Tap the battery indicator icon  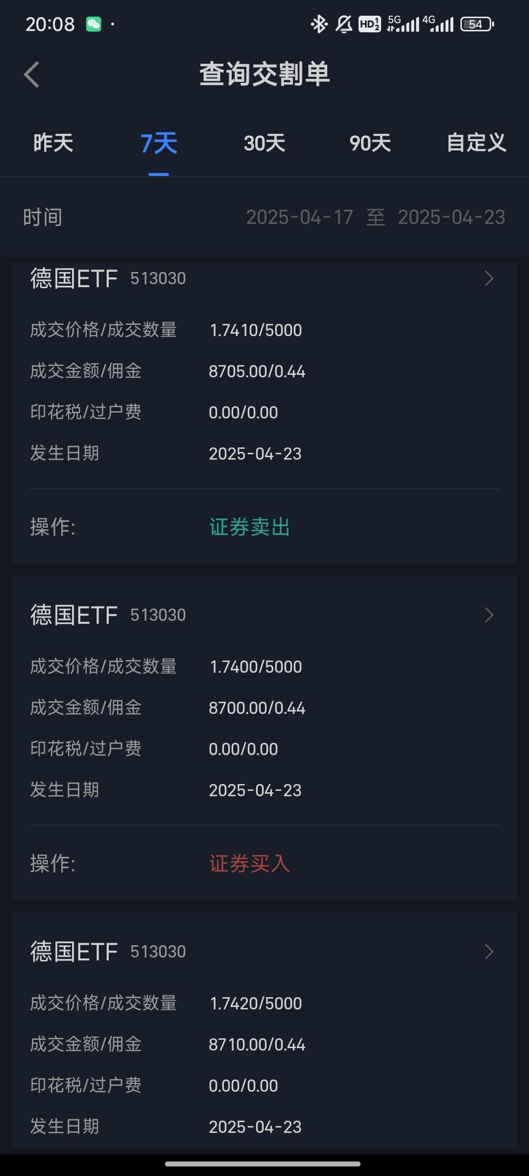click(x=477, y=24)
